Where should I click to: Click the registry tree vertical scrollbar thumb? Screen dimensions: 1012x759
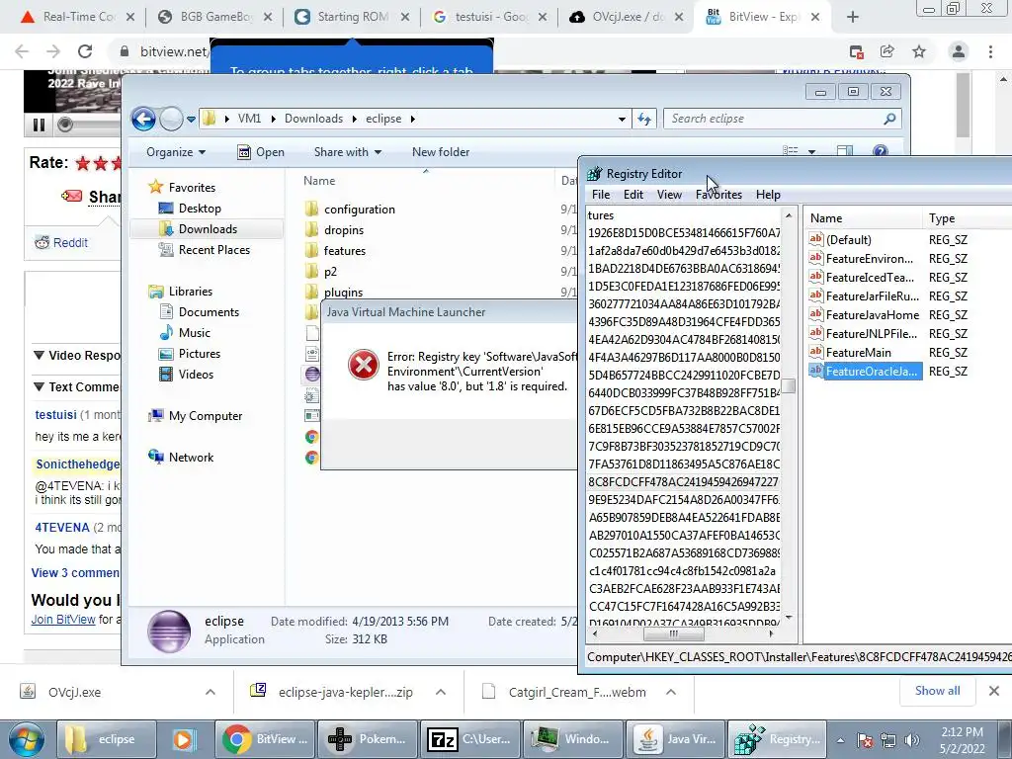(789, 386)
